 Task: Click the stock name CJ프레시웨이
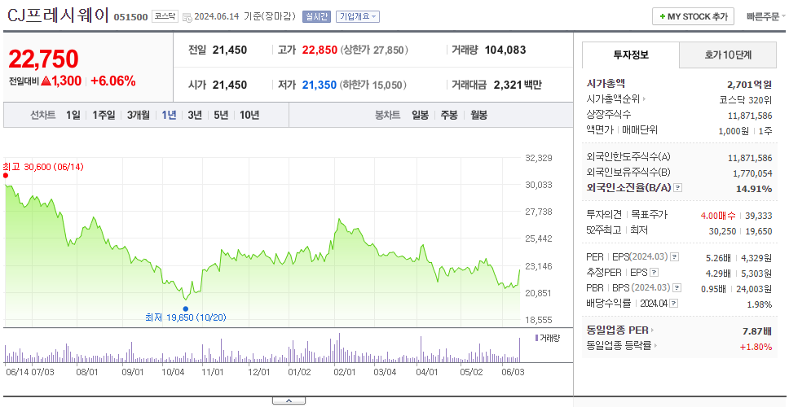click(59, 16)
